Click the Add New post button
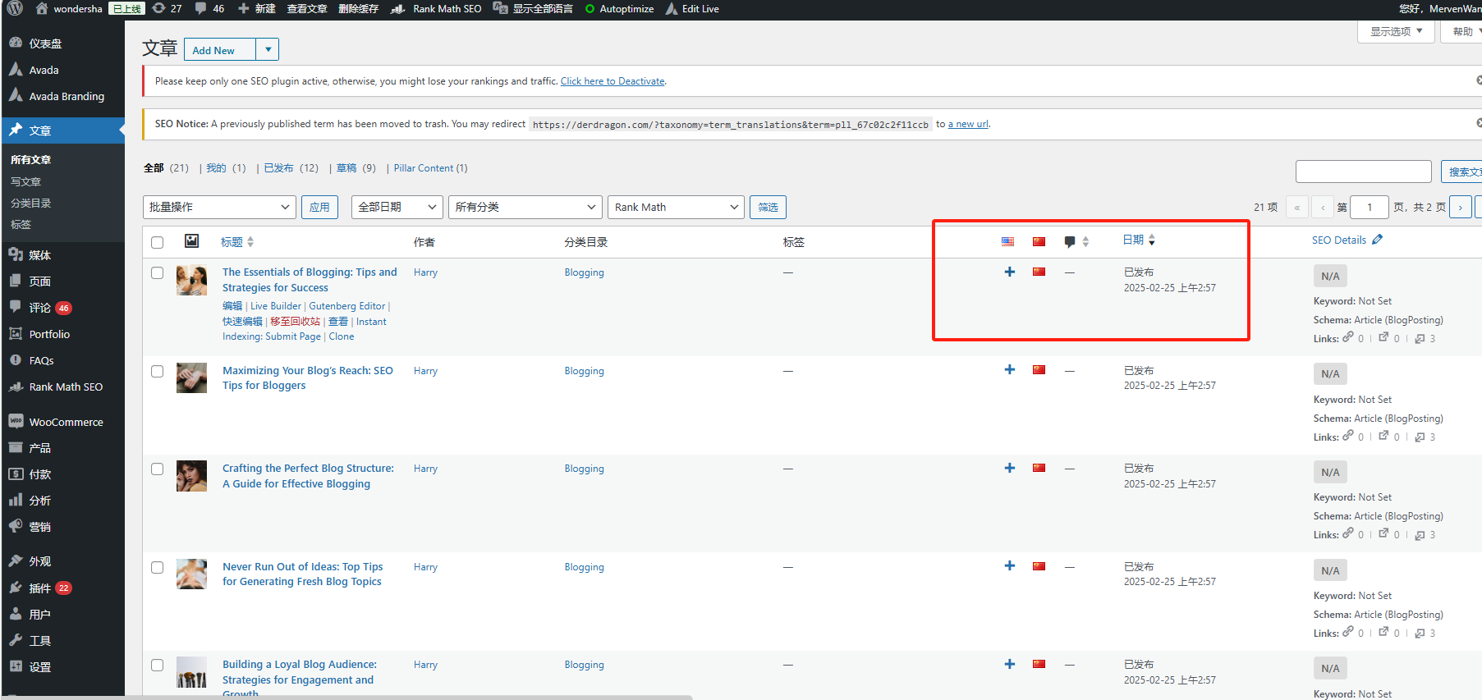 [219, 49]
